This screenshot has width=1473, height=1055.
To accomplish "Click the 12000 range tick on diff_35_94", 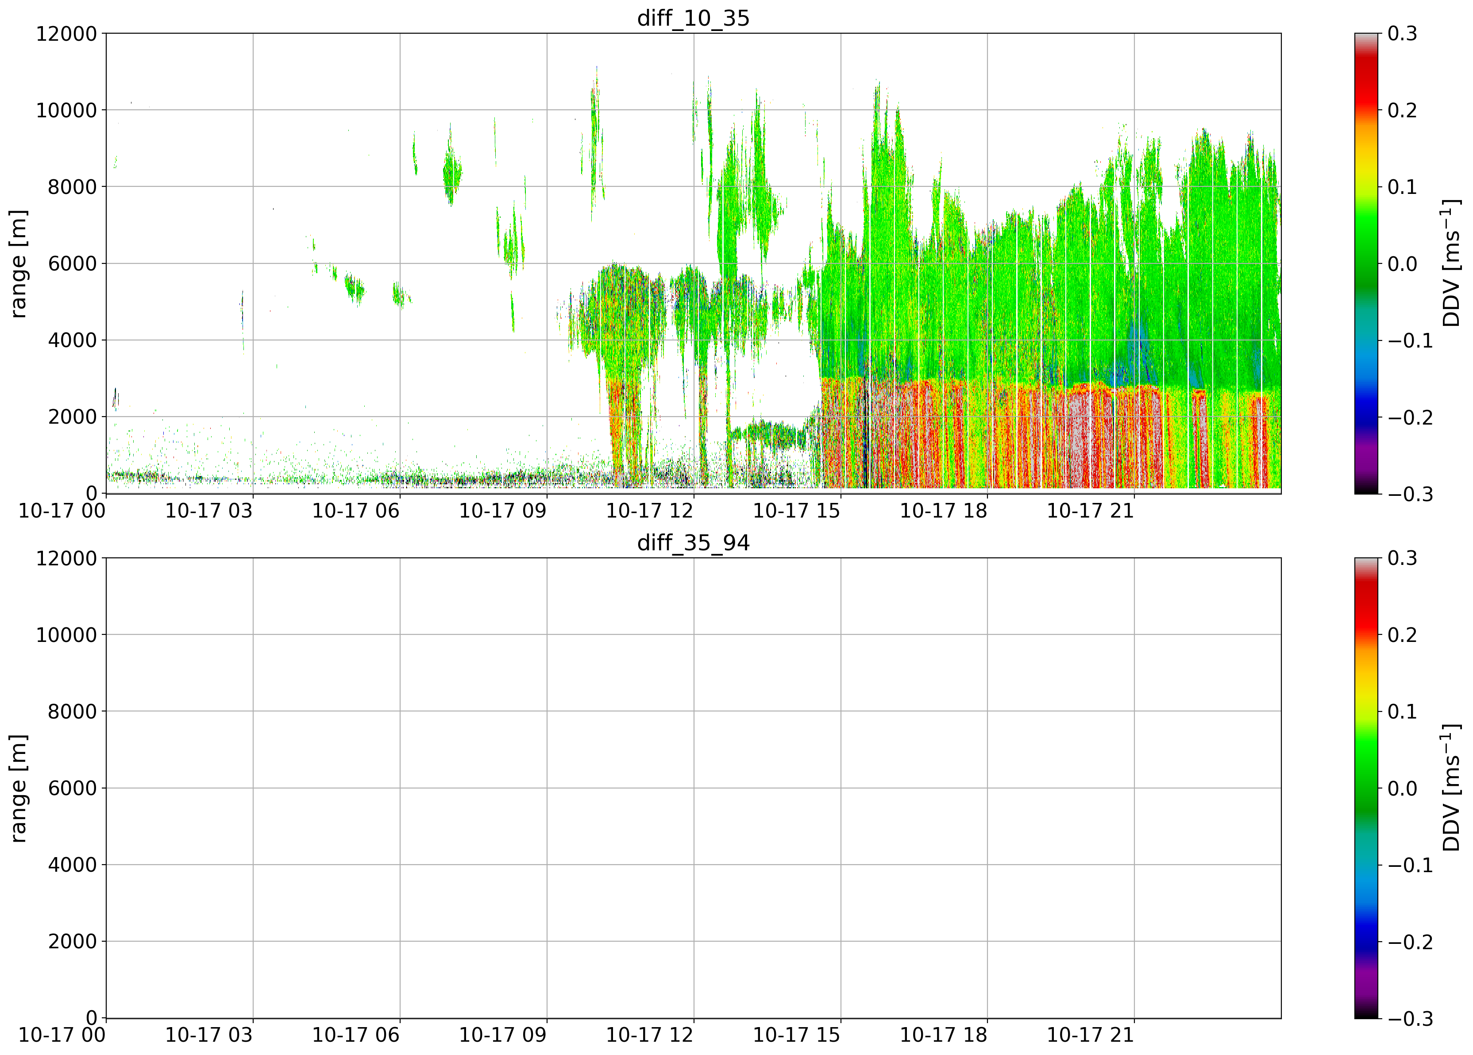I will point(66,559).
